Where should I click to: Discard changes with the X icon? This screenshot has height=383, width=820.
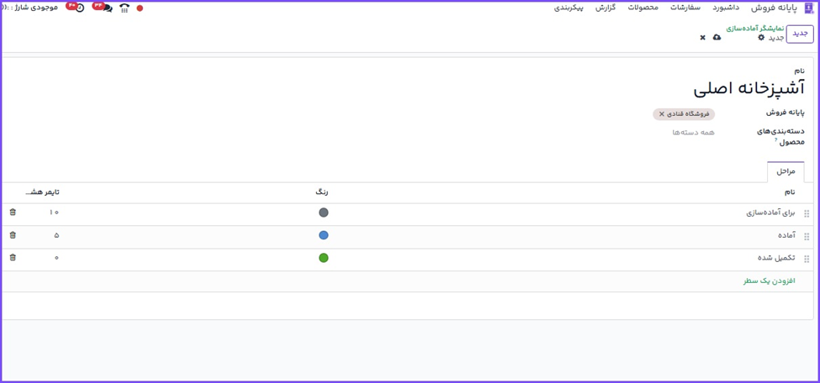(x=702, y=38)
